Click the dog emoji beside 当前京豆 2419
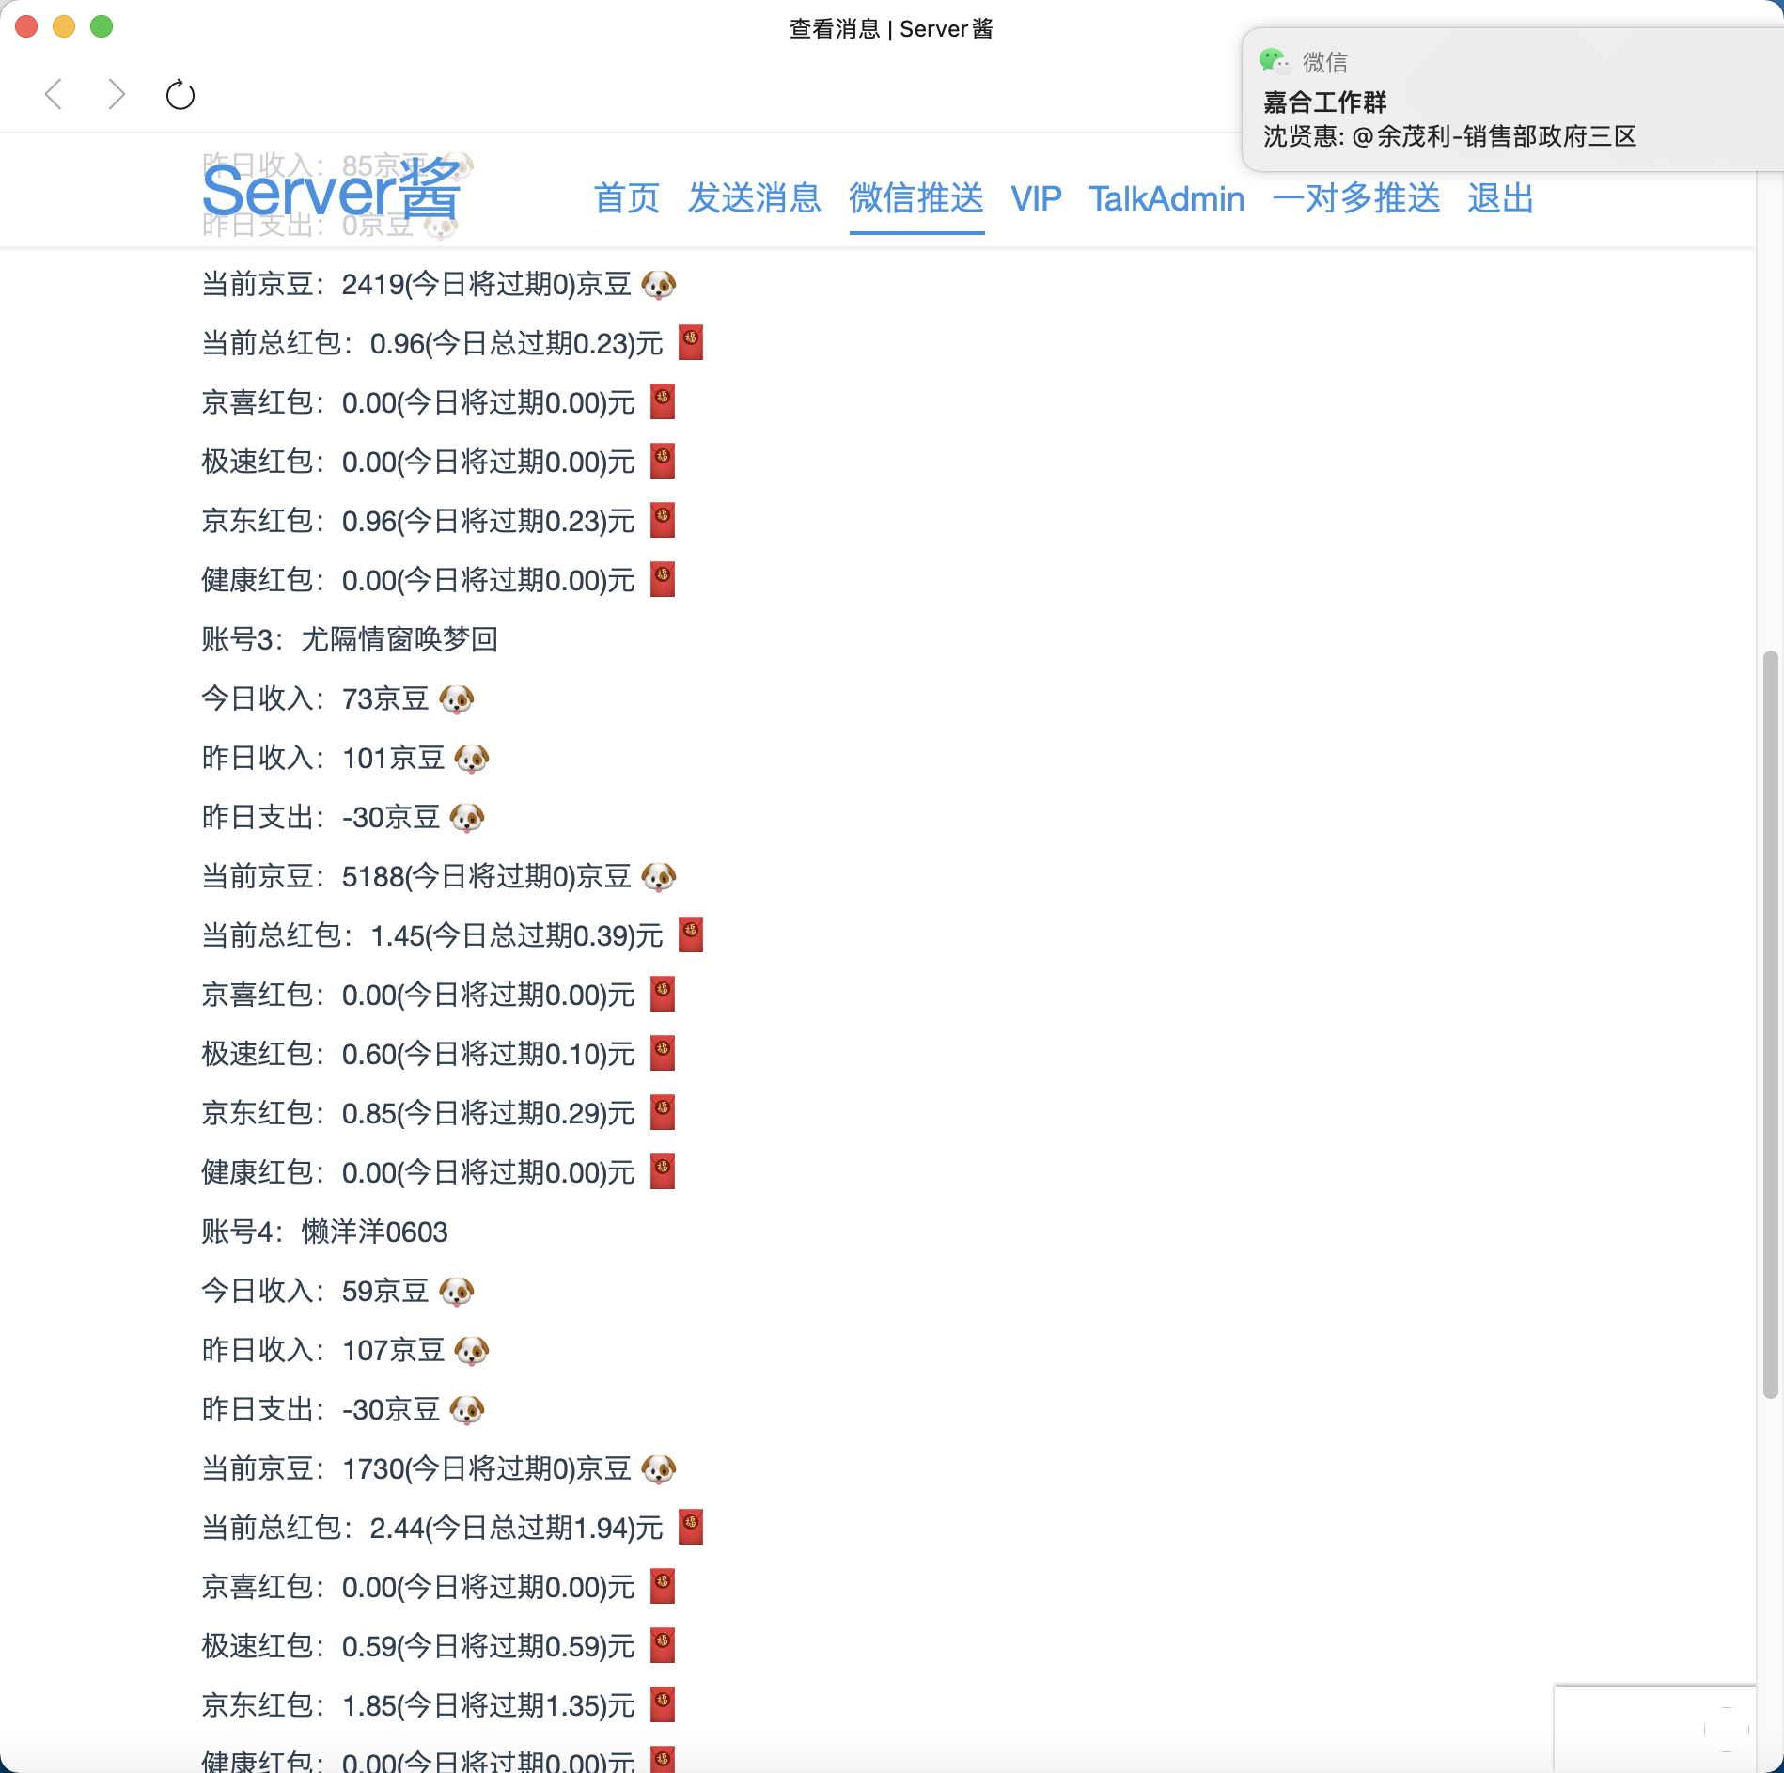The width and height of the screenshot is (1784, 1773). coord(659,284)
